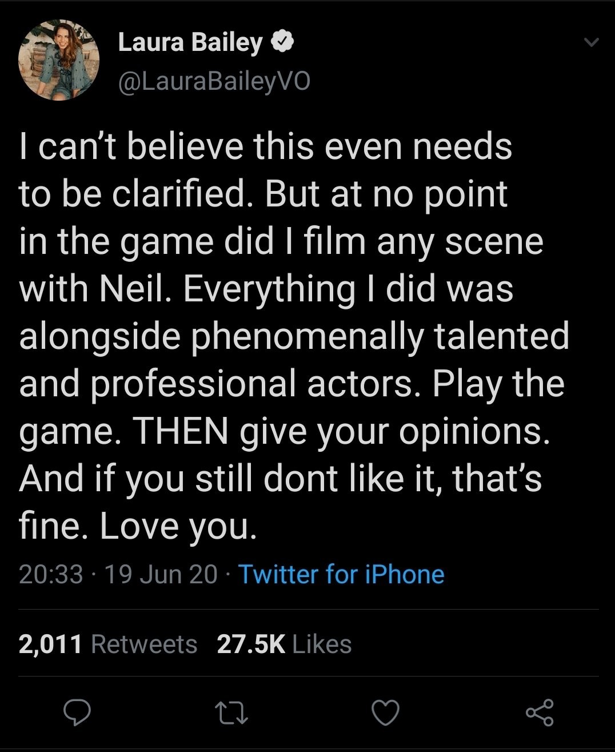
Task: Open Laura Bailey's profile picture
Action: pos(59,61)
